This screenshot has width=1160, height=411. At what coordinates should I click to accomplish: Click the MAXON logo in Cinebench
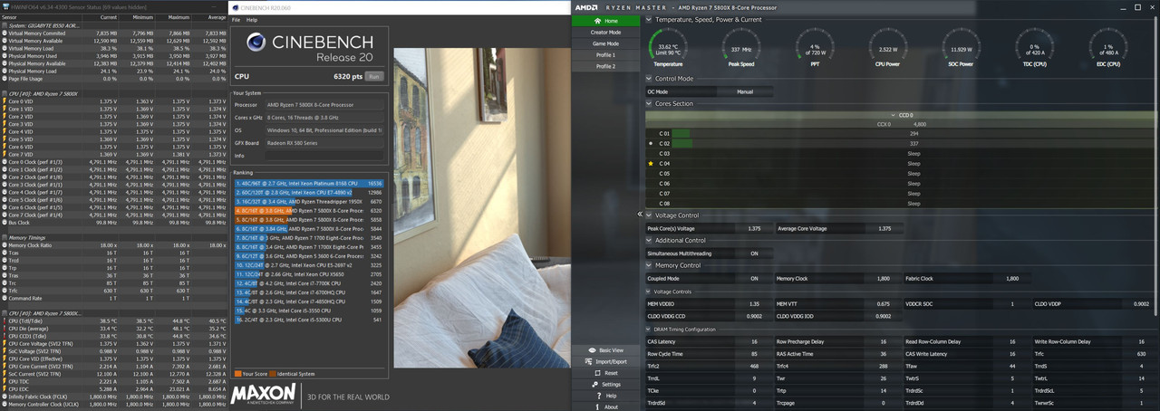pos(263,393)
